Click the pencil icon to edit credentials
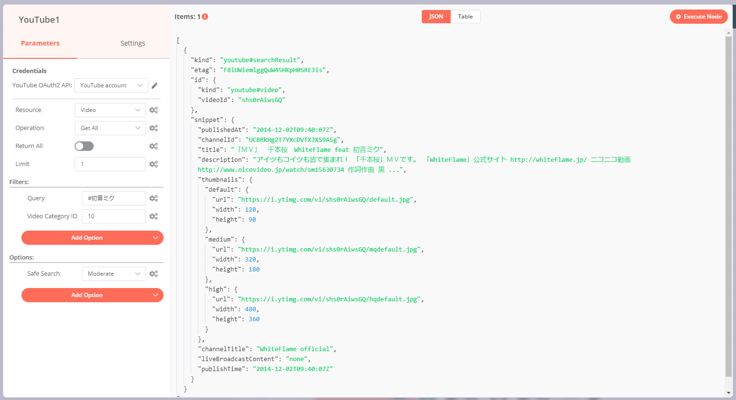 [155, 86]
